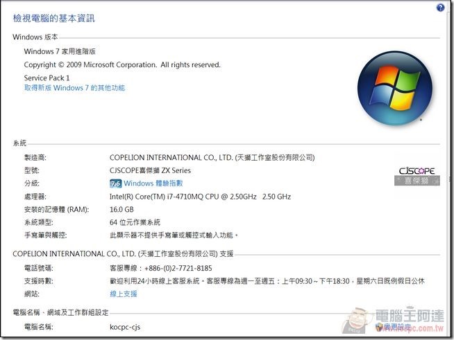Click the 系統 section header
This screenshot has height=340, width=454.
[x=19, y=143]
